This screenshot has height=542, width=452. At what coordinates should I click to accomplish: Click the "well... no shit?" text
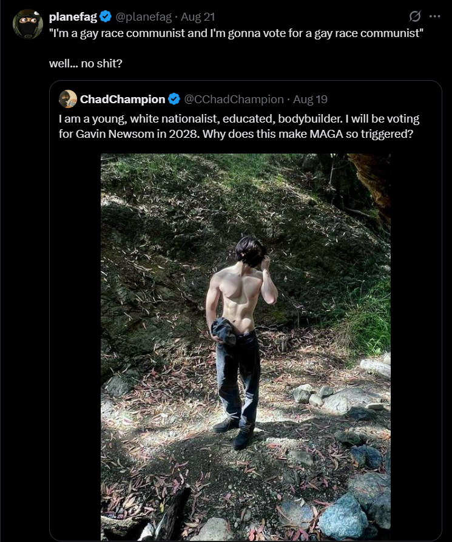pyautogui.click(x=86, y=63)
